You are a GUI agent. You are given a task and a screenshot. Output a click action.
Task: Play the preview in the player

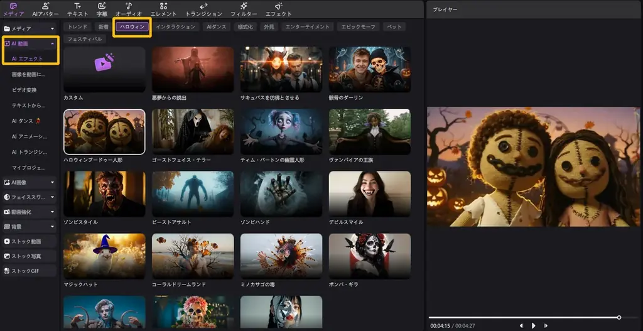tap(533, 325)
